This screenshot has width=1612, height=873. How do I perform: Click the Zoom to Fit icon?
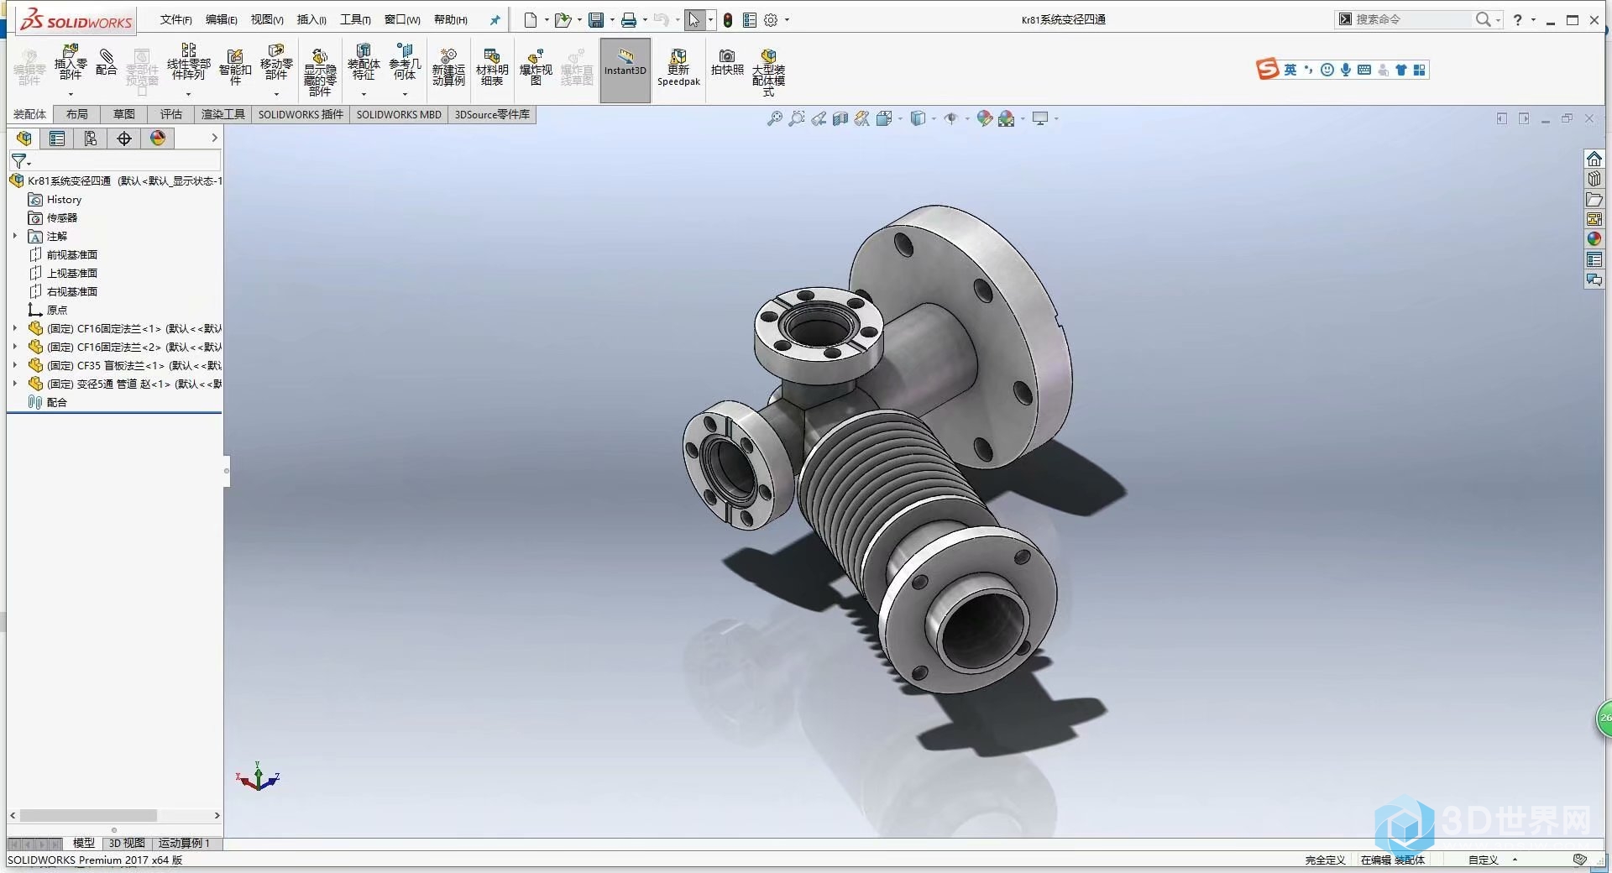tap(775, 119)
